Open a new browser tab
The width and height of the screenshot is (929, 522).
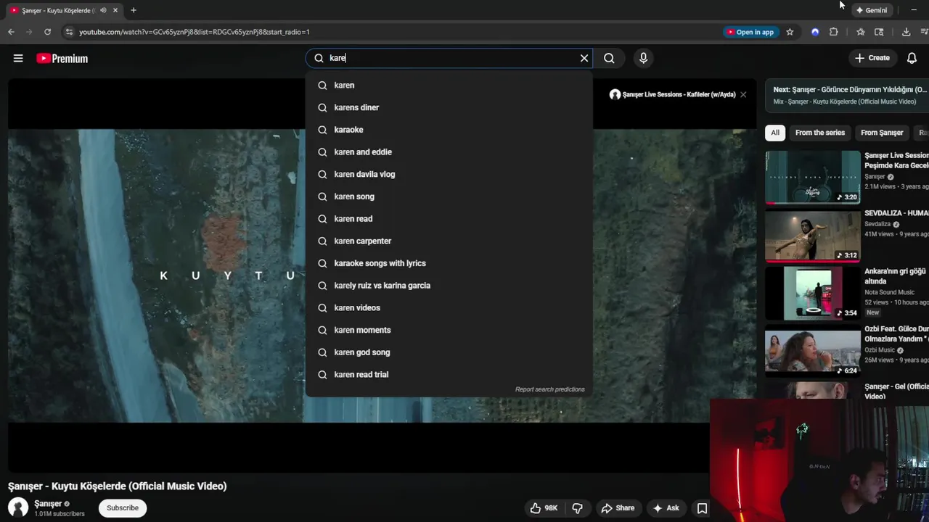[x=134, y=10]
